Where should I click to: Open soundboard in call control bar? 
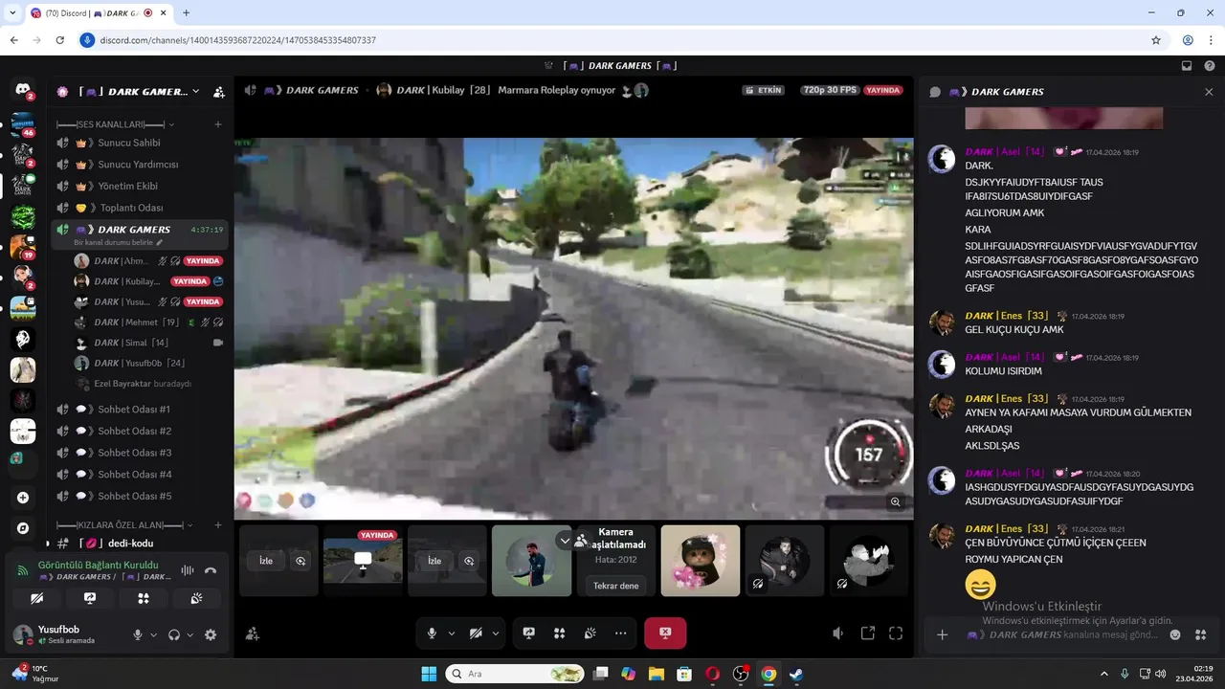coord(590,633)
